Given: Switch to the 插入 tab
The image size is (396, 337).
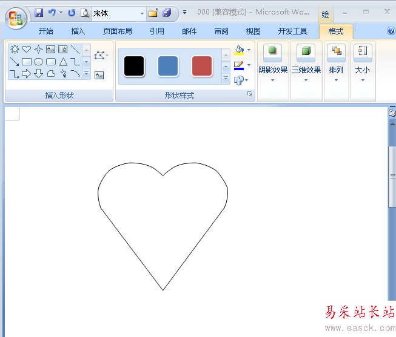Looking at the screenshot, I should coord(78,31).
